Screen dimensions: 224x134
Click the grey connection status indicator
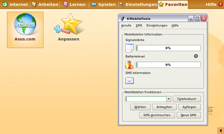point(196,56)
